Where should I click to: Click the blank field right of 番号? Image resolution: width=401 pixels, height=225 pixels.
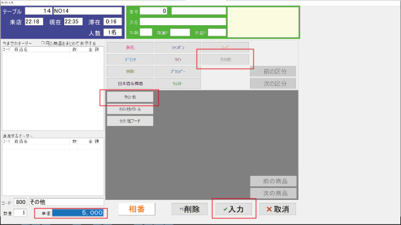(199, 11)
